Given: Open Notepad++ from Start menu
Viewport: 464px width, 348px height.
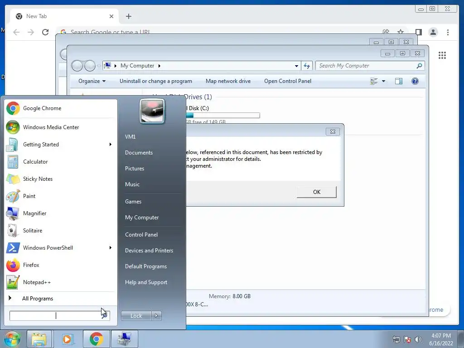Looking at the screenshot, I should 61,282.
